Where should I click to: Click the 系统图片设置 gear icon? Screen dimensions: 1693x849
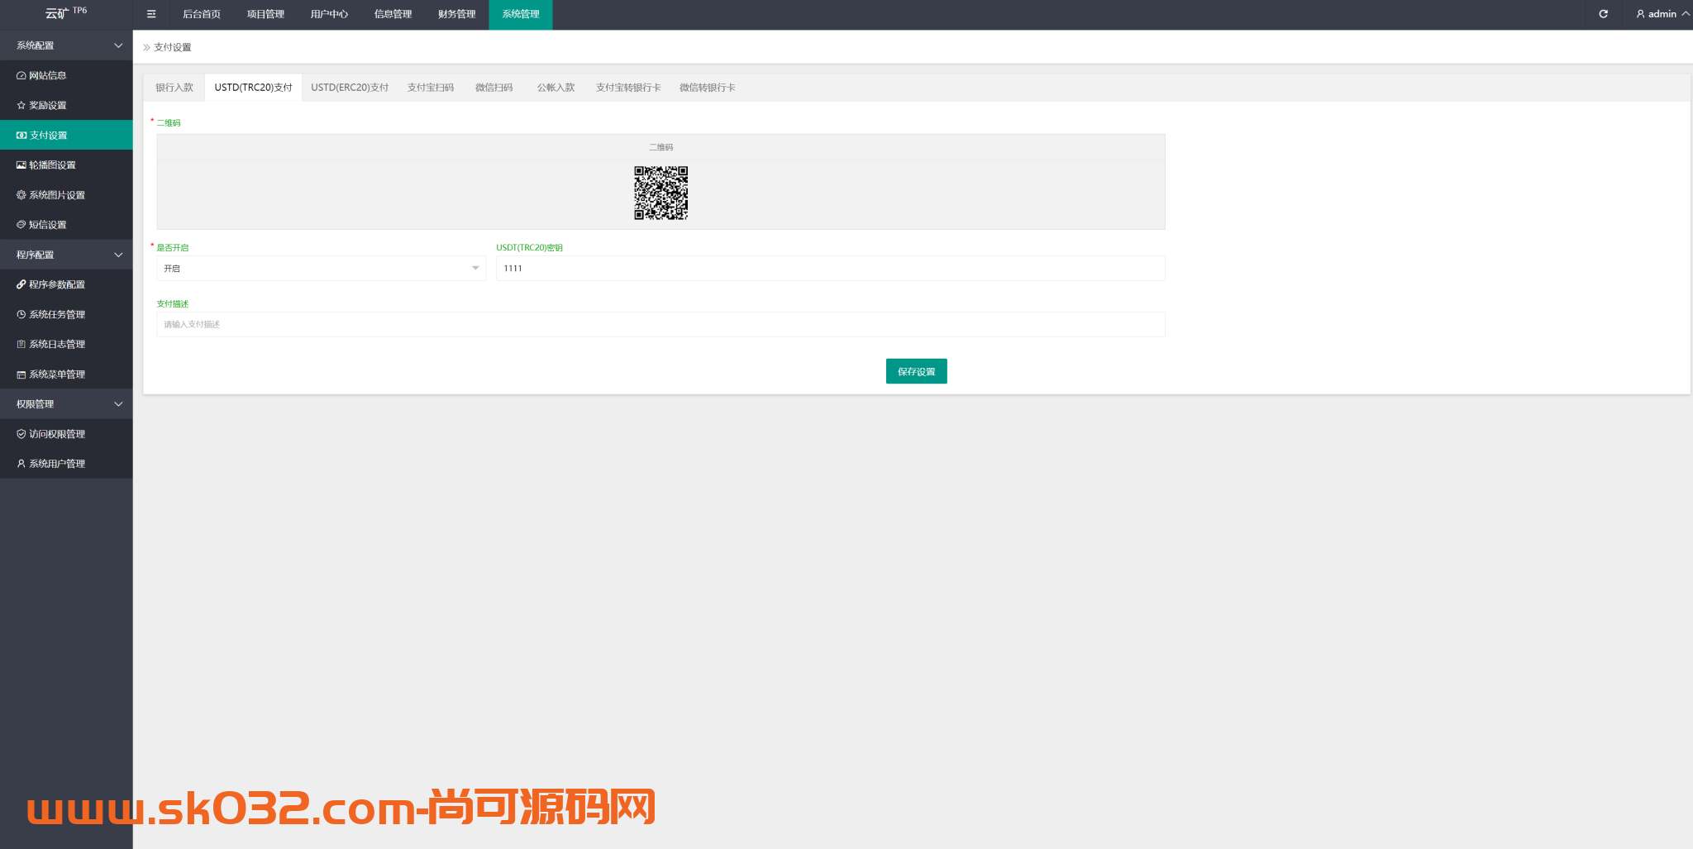pyautogui.click(x=21, y=195)
